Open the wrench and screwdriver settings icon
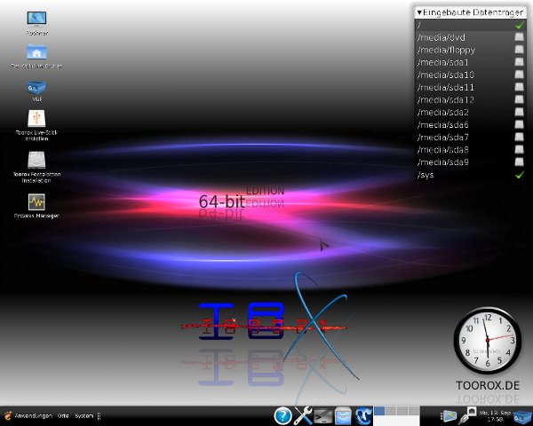Image resolution: width=533 pixels, height=426 pixels. point(303,414)
